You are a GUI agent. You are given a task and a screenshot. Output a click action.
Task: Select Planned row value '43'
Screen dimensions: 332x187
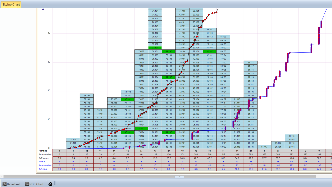click(x=155, y=151)
